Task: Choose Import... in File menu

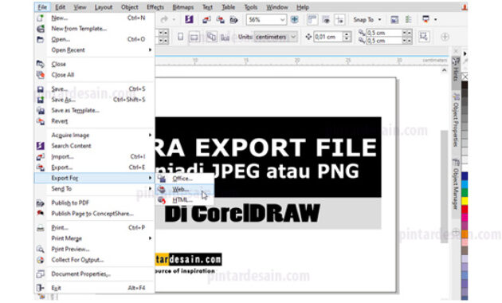Action: (x=95, y=156)
